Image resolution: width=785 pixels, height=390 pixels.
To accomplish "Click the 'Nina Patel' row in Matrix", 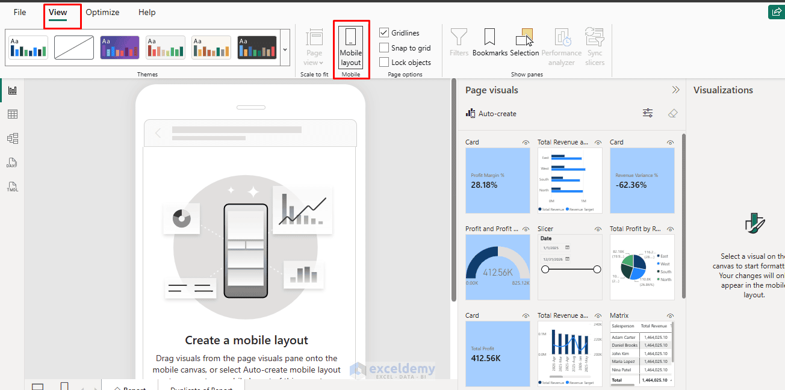I will pyautogui.click(x=641, y=370).
